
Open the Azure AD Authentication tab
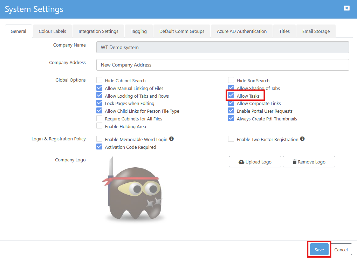tap(242, 32)
